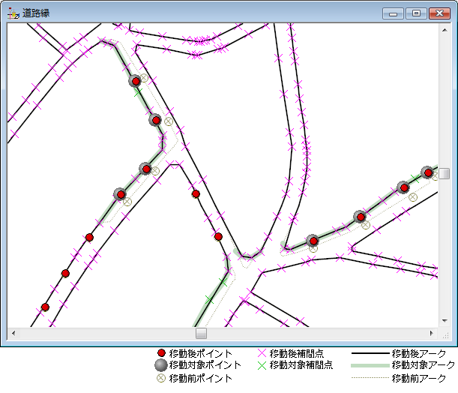Click the 移動対象ポイント gray sphere legend icon
458x393 pixels.
coord(161,365)
